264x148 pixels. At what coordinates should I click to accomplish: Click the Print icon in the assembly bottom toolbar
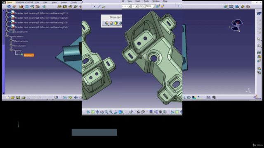pos(23,97)
